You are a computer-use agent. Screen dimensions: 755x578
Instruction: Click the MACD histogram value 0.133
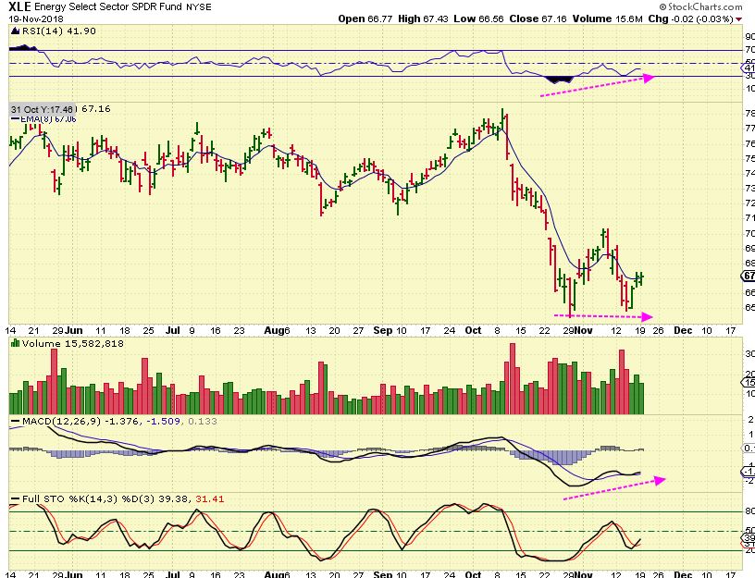[203, 421]
